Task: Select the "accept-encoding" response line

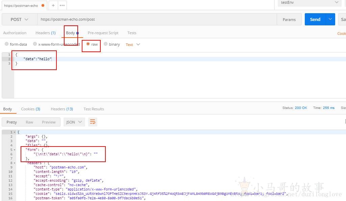Action: coord(68,180)
